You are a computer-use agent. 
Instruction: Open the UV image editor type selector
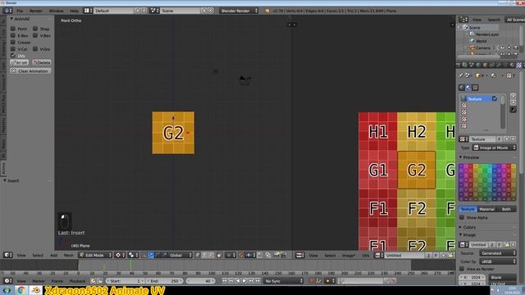point(299,256)
